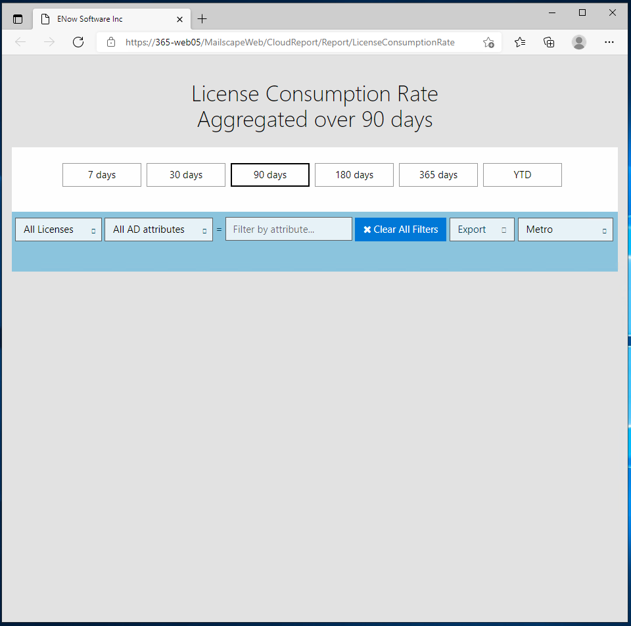Image resolution: width=631 pixels, height=626 pixels.
Task: Open browser Settings and more ellipsis
Action: 609,42
